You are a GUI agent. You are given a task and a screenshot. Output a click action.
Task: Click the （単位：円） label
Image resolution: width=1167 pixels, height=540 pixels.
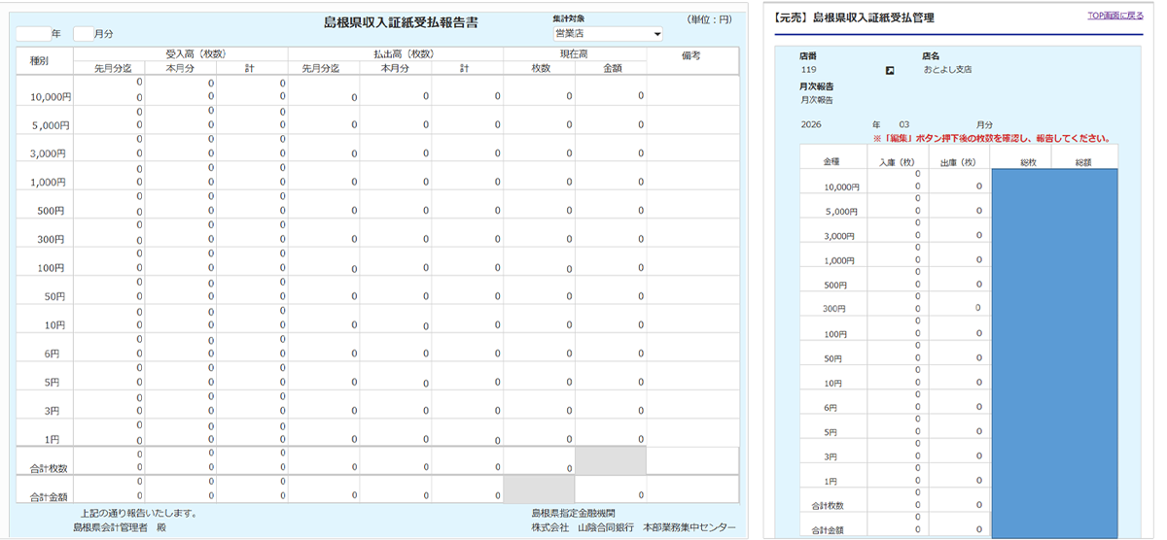[x=711, y=19]
